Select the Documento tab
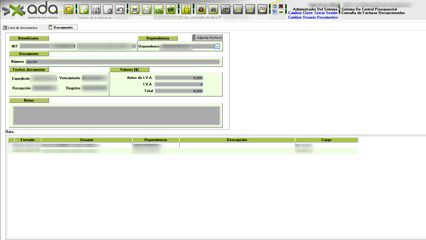This screenshot has height=240, width=426. tap(63, 27)
